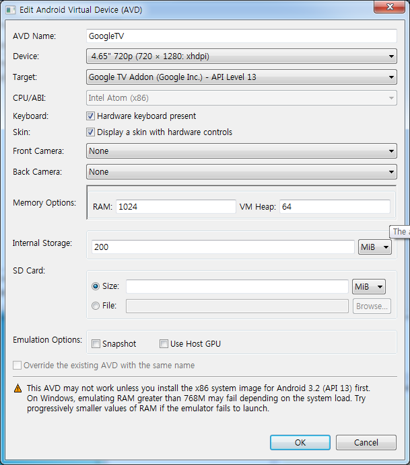The height and width of the screenshot is (465, 410).
Task: Click the 'Device:' label
Action: [26, 56]
